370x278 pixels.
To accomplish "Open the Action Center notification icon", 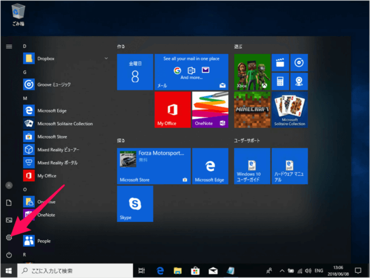I will pyautogui.click(x=358, y=270).
